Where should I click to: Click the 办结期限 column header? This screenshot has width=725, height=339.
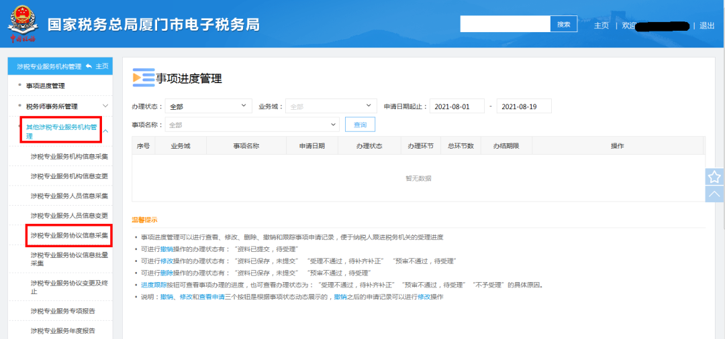[x=506, y=146]
